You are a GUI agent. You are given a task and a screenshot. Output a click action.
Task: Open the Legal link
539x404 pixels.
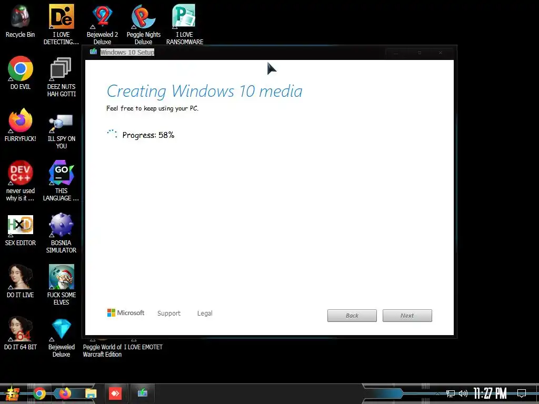pyautogui.click(x=205, y=314)
